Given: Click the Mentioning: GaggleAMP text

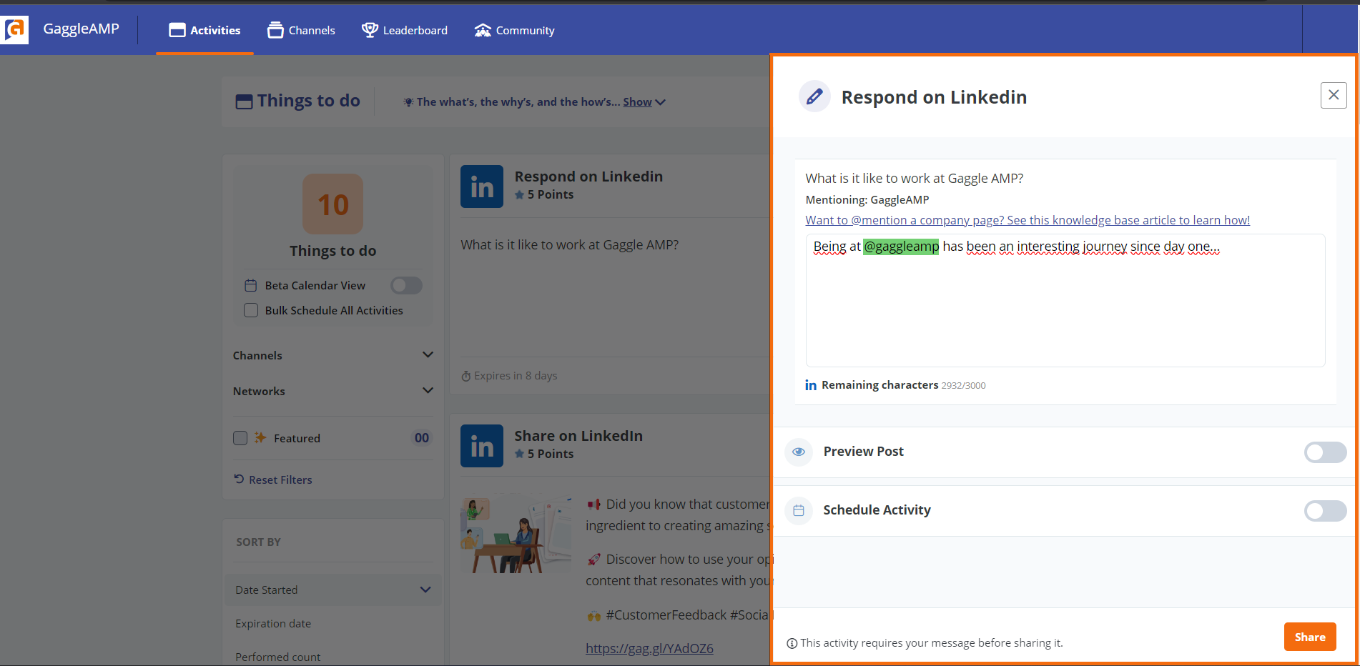Looking at the screenshot, I should tap(867, 200).
